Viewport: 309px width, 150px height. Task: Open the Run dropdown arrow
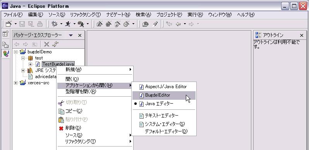click(74, 24)
